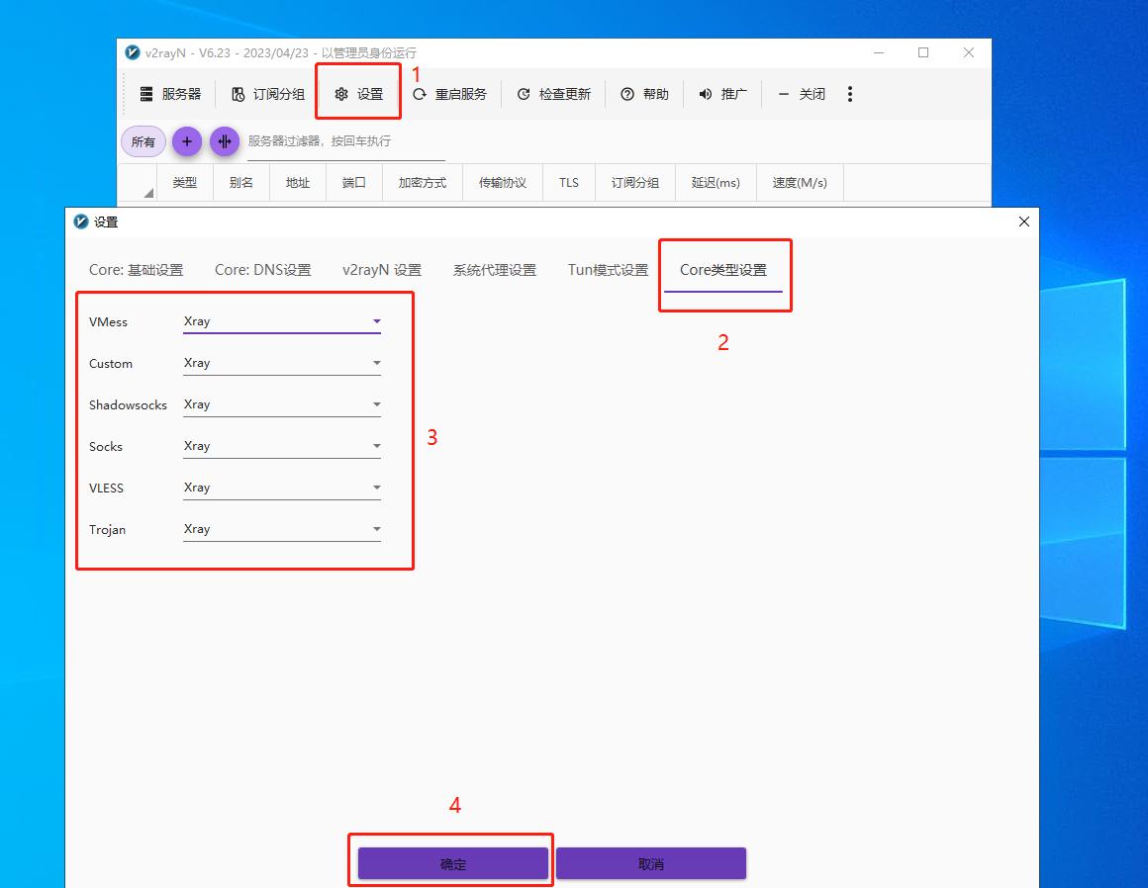Click the table select-all corner triangle

[x=148, y=193]
